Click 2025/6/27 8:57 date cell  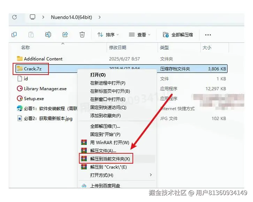(124, 59)
